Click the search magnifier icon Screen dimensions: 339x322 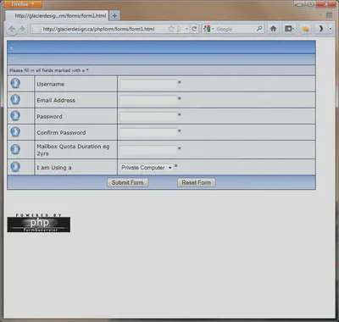(x=259, y=29)
